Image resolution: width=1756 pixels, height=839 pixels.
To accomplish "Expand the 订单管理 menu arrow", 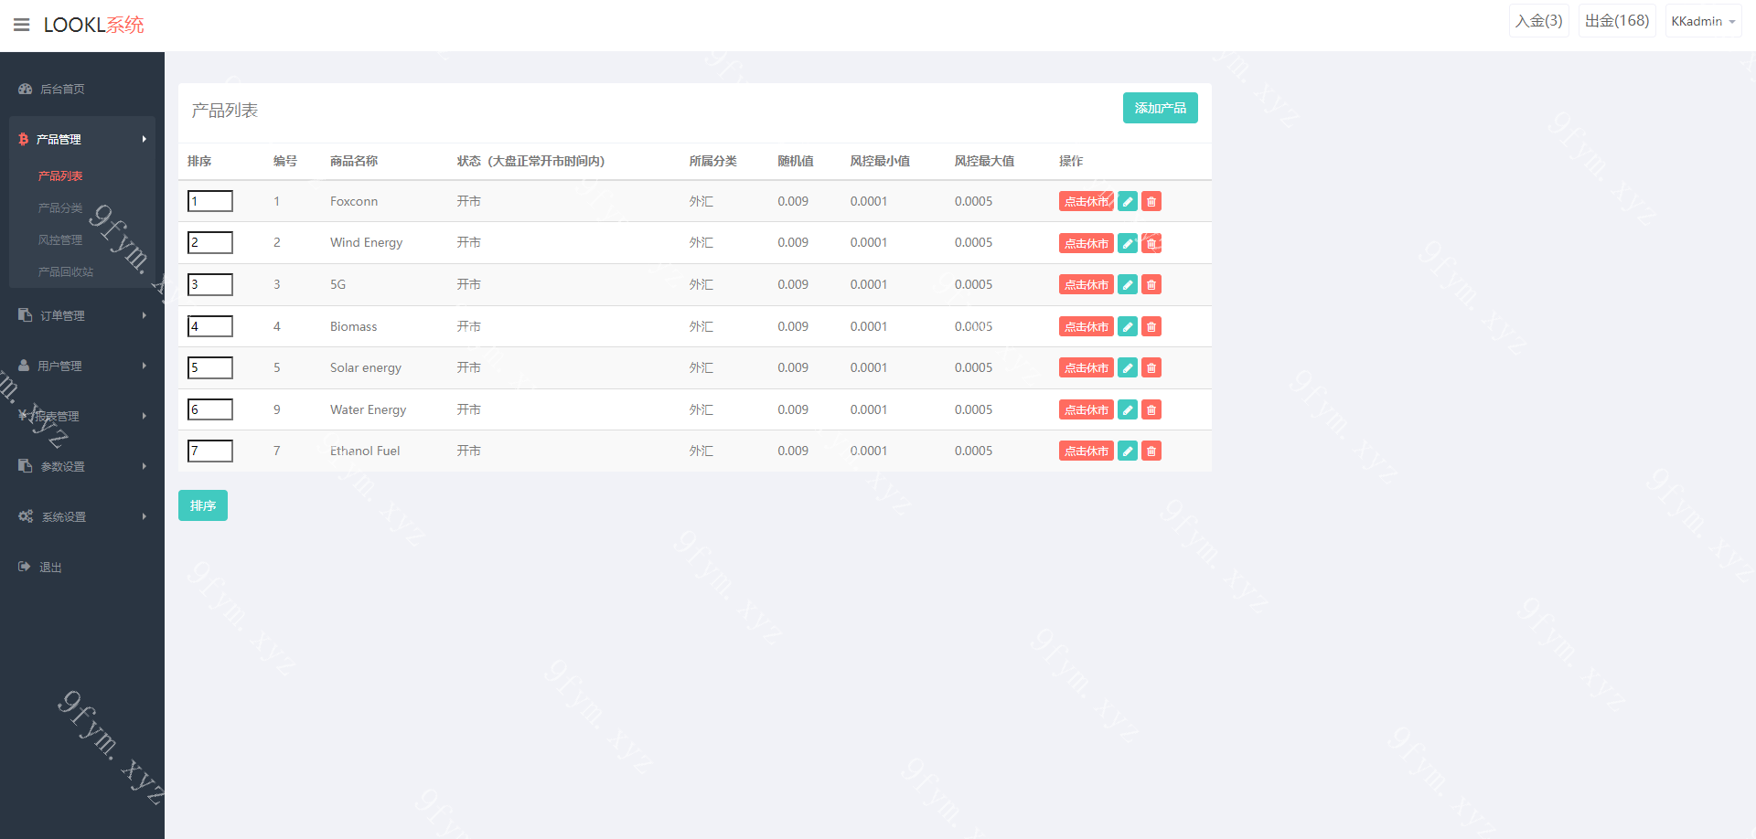I will [x=145, y=315].
